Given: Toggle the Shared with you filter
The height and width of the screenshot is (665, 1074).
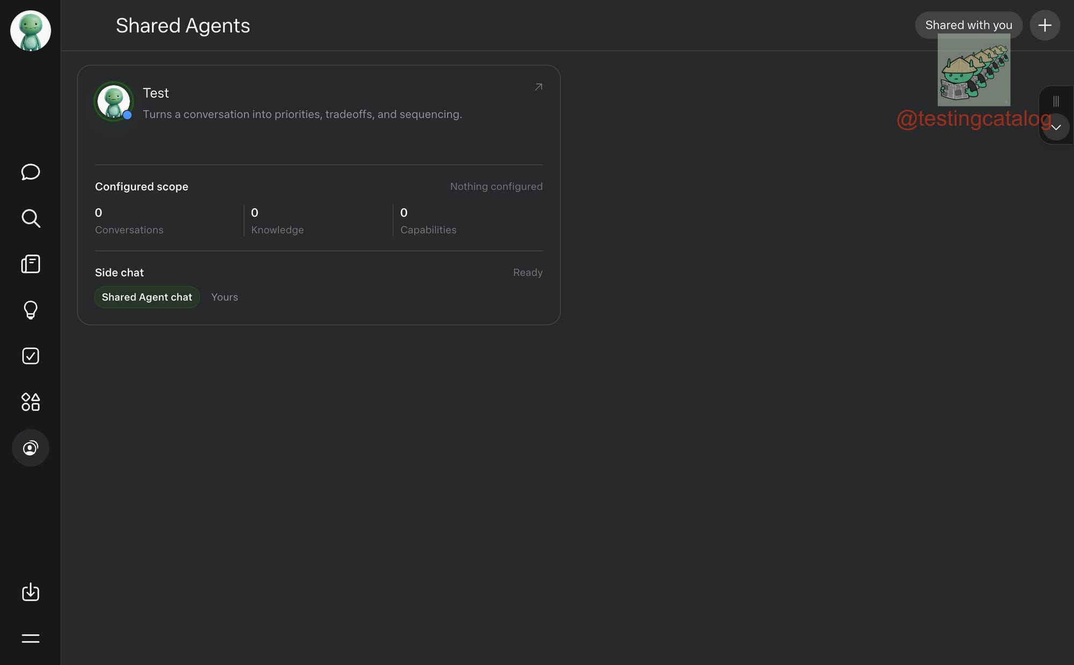Looking at the screenshot, I should pos(968,25).
